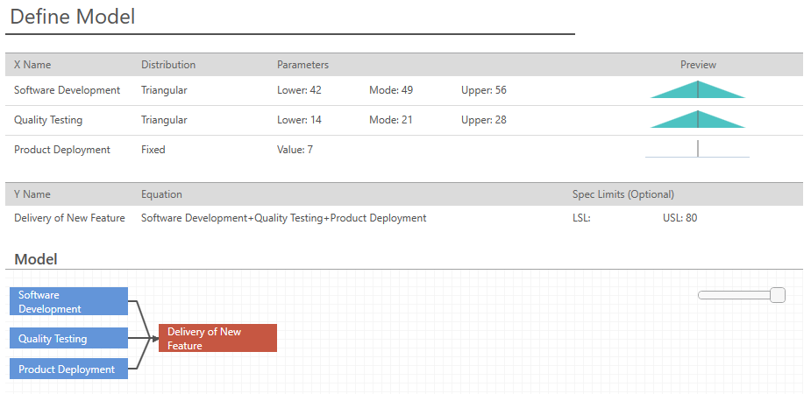Edit the Quality Testing Mode: 21 parameter
811x394 pixels.
390,120
